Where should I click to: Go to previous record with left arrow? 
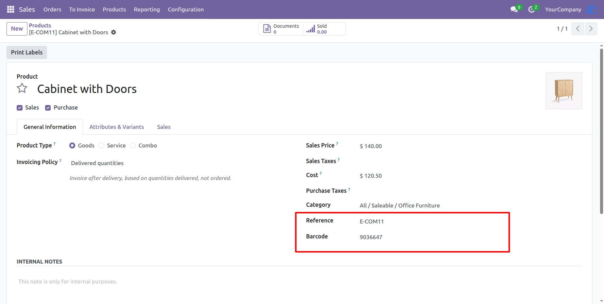[578, 29]
